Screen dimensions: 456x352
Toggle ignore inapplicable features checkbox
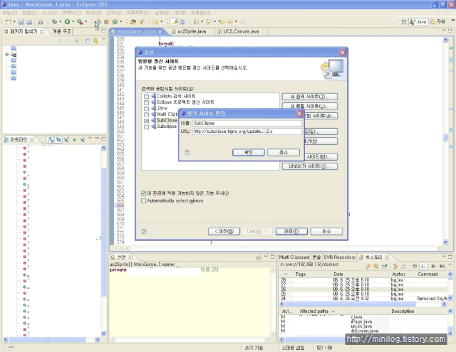[x=144, y=193]
